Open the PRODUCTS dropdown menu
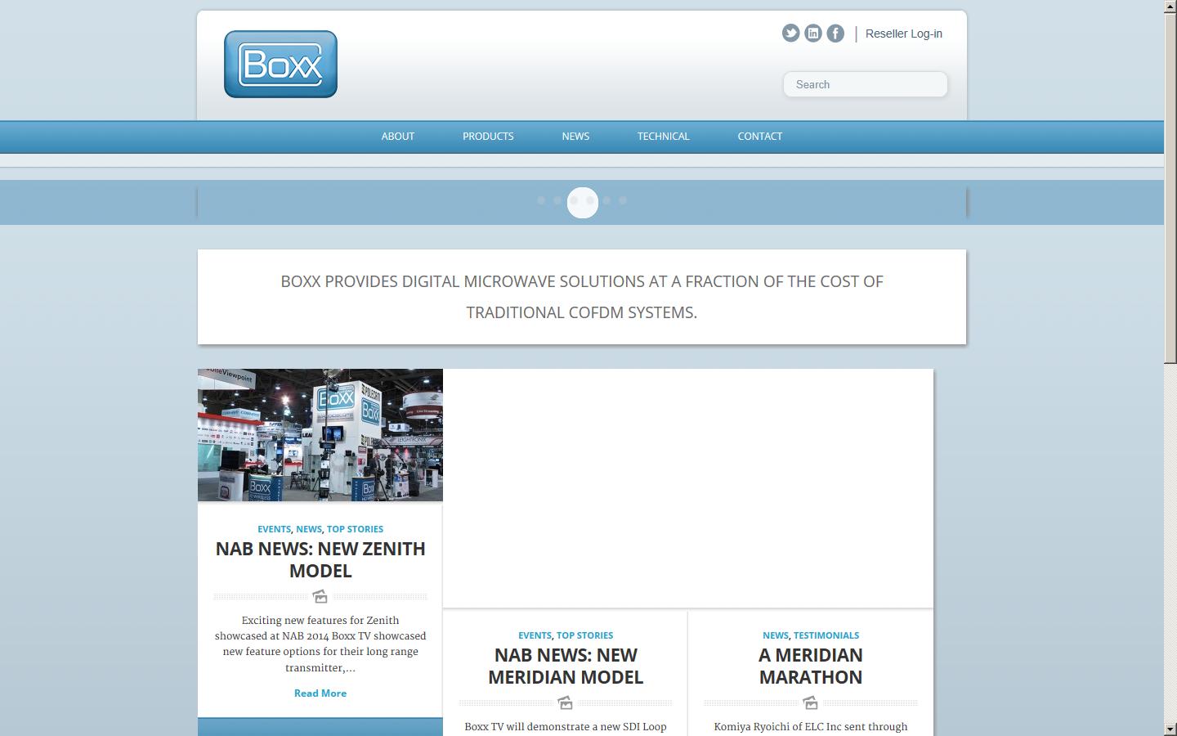 click(488, 137)
